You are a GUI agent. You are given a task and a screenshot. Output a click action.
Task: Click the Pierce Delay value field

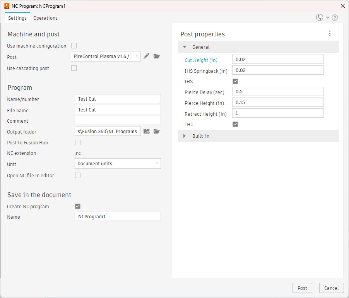pyautogui.click(x=278, y=91)
